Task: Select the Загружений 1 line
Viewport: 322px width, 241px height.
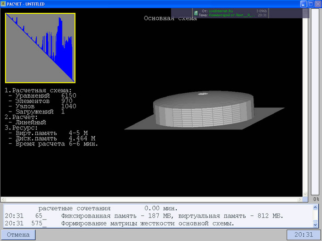Action: [36, 112]
